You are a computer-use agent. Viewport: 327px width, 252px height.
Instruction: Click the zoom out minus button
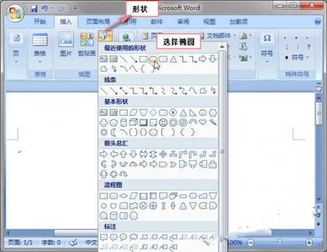251,242
